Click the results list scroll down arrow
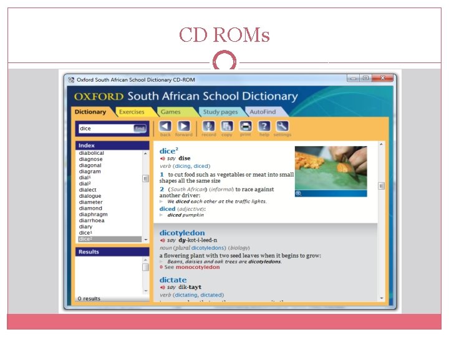Viewport: 449px width, 337px height. 145,291
